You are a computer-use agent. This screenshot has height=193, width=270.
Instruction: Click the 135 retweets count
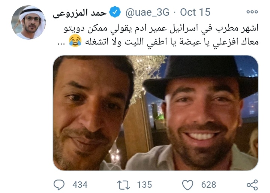tap(144, 185)
